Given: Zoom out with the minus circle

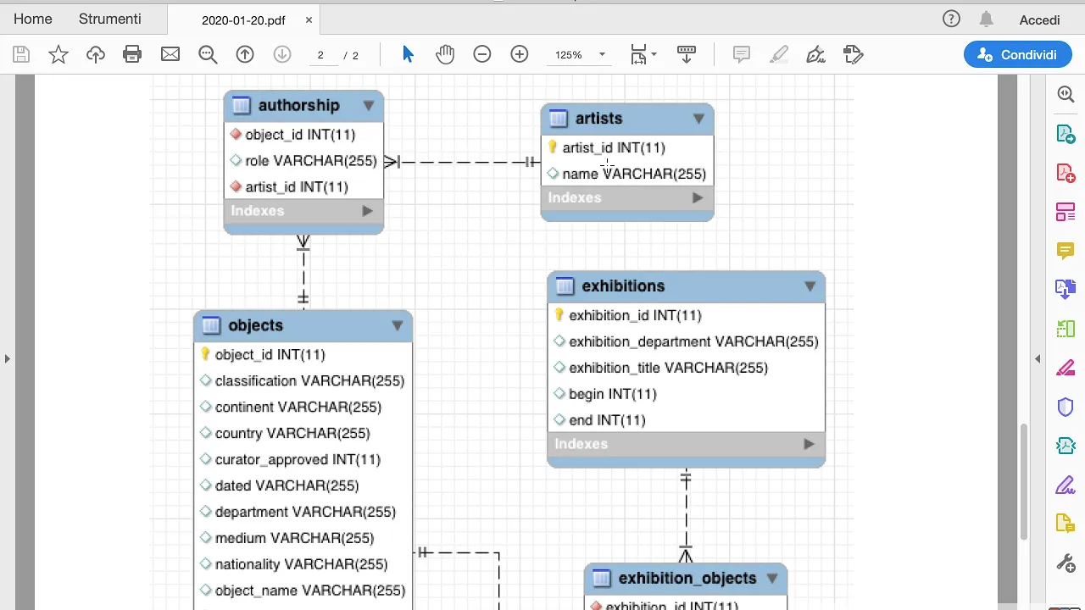Looking at the screenshot, I should coord(482,55).
